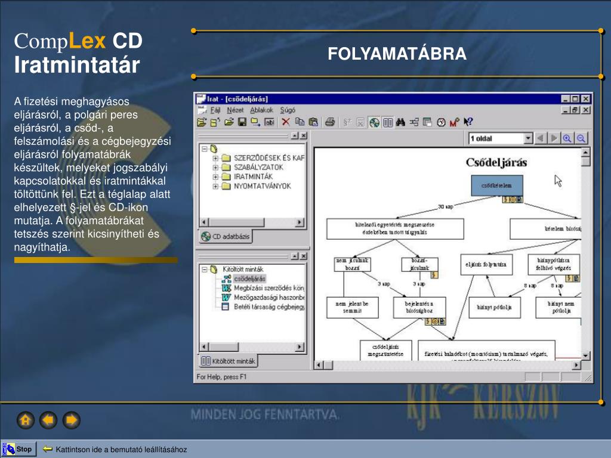Collapse the 'Kitöltött minták' tree node
611x458 pixels.
[204, 269]
